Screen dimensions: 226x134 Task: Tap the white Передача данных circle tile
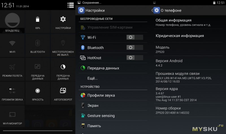(63, 70)
